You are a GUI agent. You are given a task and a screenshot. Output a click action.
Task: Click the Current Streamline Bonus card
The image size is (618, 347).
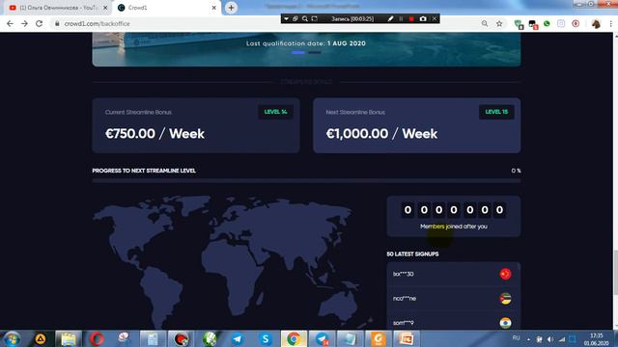coord(196,125)
